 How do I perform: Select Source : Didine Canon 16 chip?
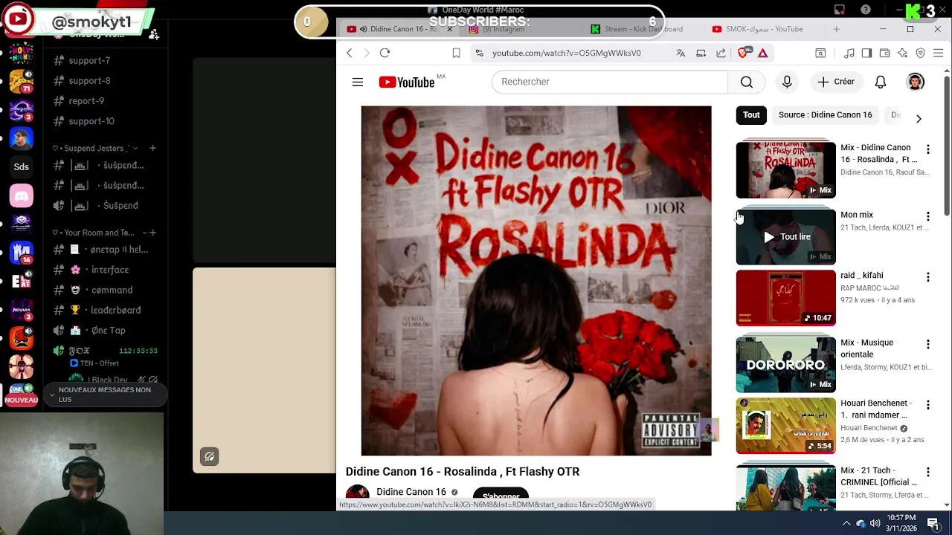(x=825, y=115)
